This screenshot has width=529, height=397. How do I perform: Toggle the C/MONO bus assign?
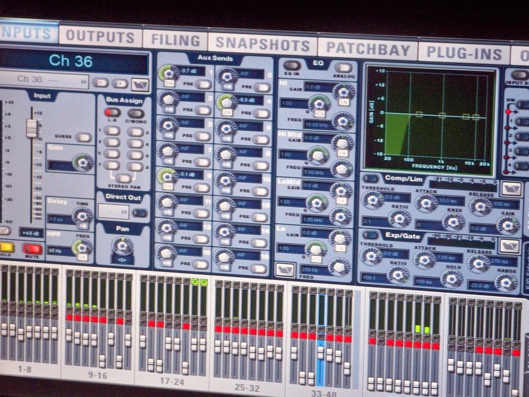click(136, 113)
